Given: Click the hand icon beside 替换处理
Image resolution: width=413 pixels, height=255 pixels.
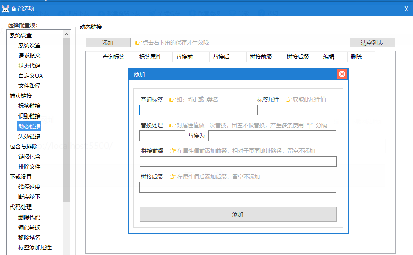Looking at the screenshot, I should pos(172,125).
